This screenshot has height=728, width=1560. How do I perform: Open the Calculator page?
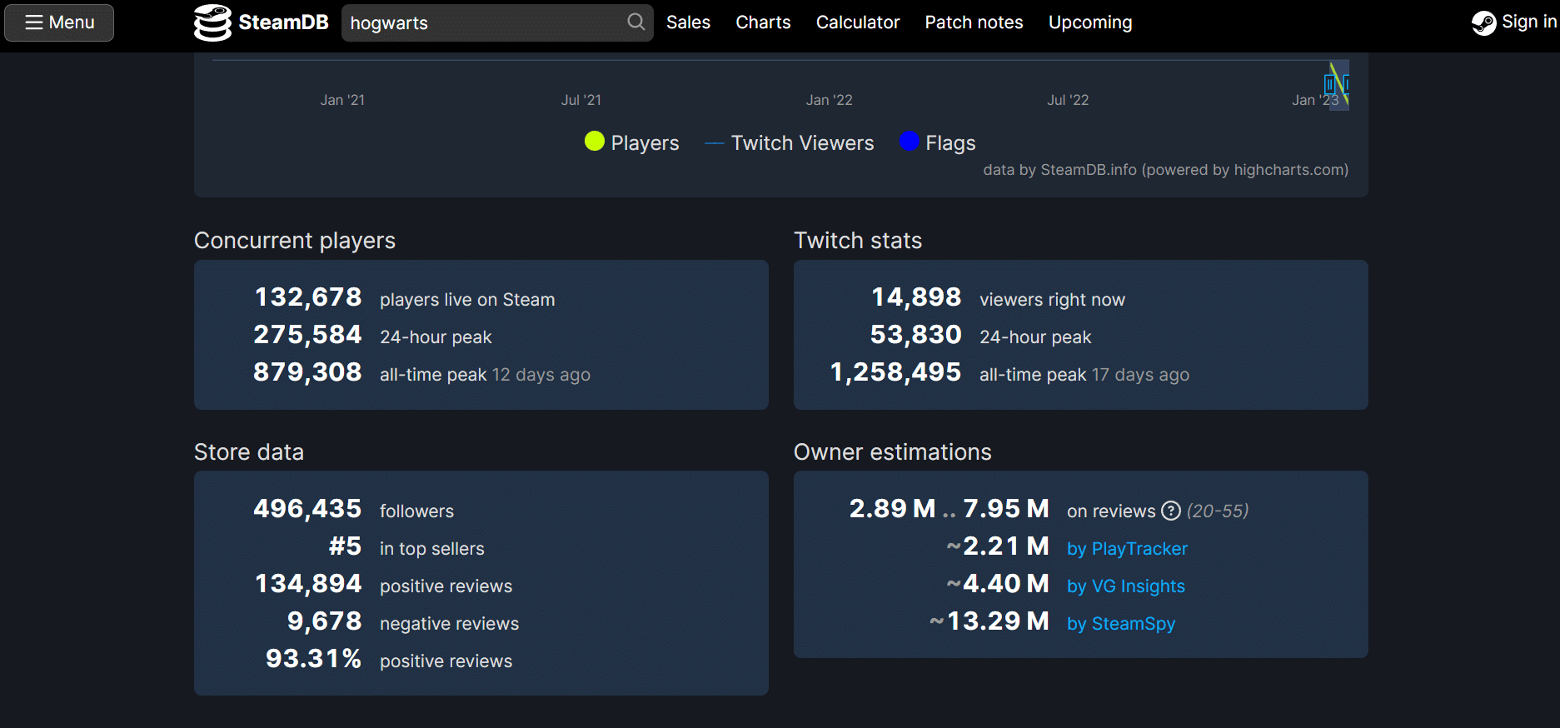point(857,22)
